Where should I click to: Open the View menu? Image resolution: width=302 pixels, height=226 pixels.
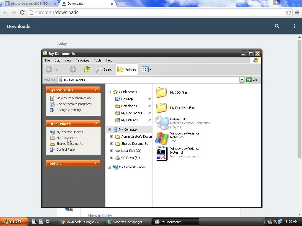click(68, 60)
